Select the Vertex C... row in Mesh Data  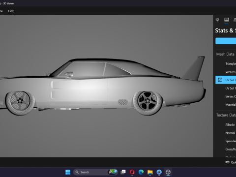226,96
